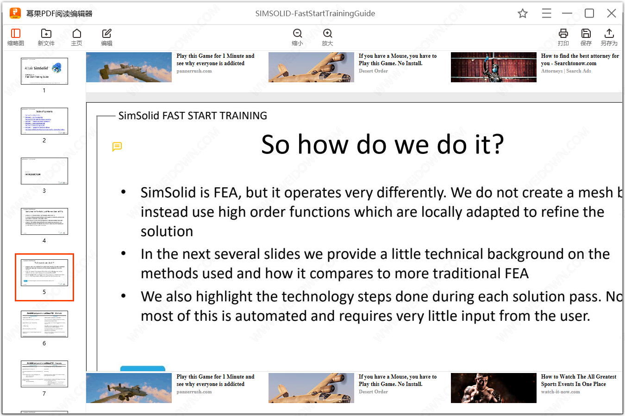Print the document (打印)
Screen dimensions: 625x416
pos(563,37)
